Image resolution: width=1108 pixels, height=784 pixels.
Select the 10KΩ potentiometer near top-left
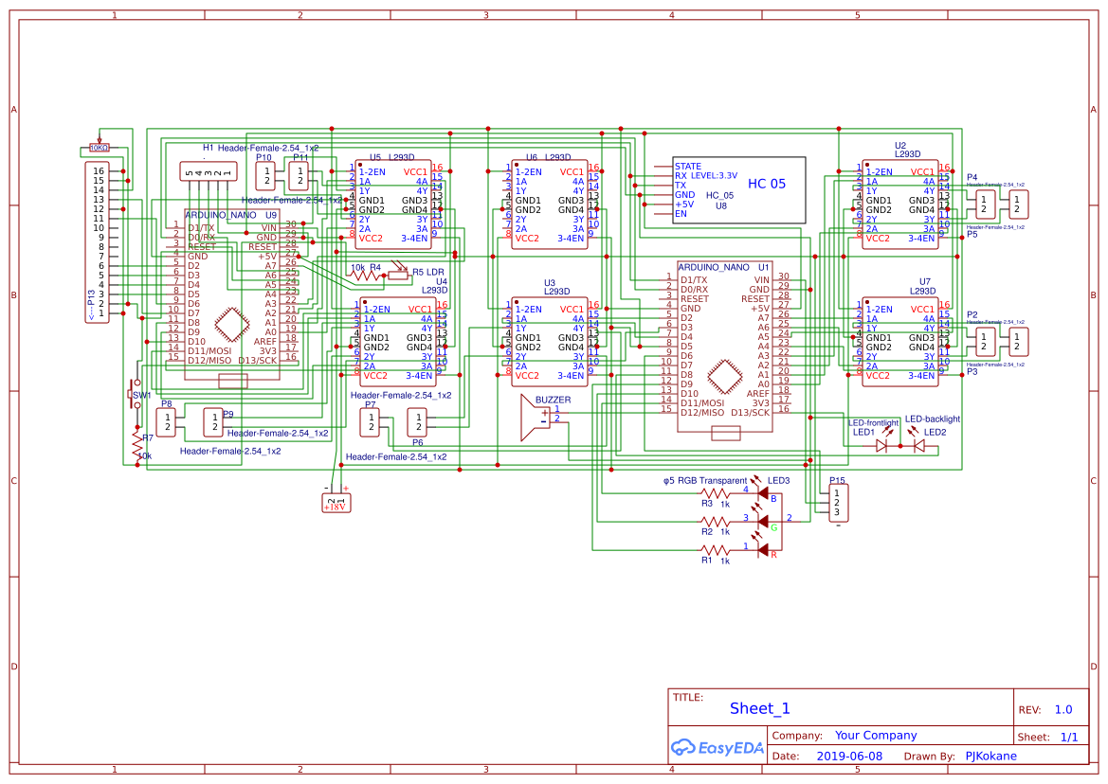(98, 148)
